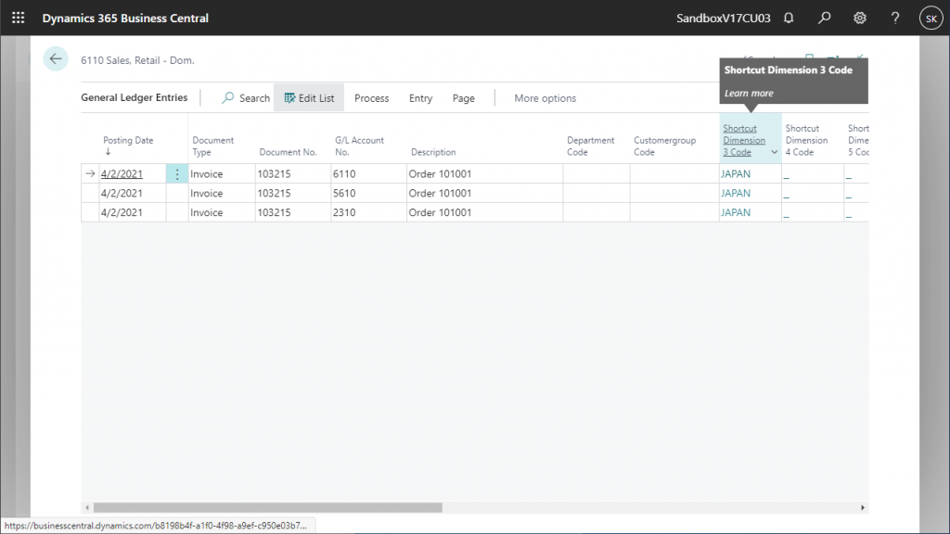
Task: Select the G/L account cell 2310
Action: tap(368, 212)
